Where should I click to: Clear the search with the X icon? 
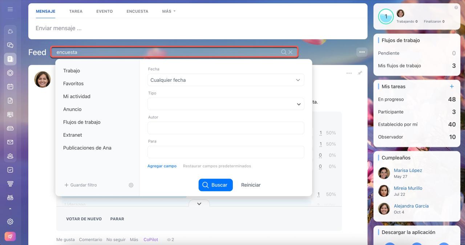pos(291,52)
